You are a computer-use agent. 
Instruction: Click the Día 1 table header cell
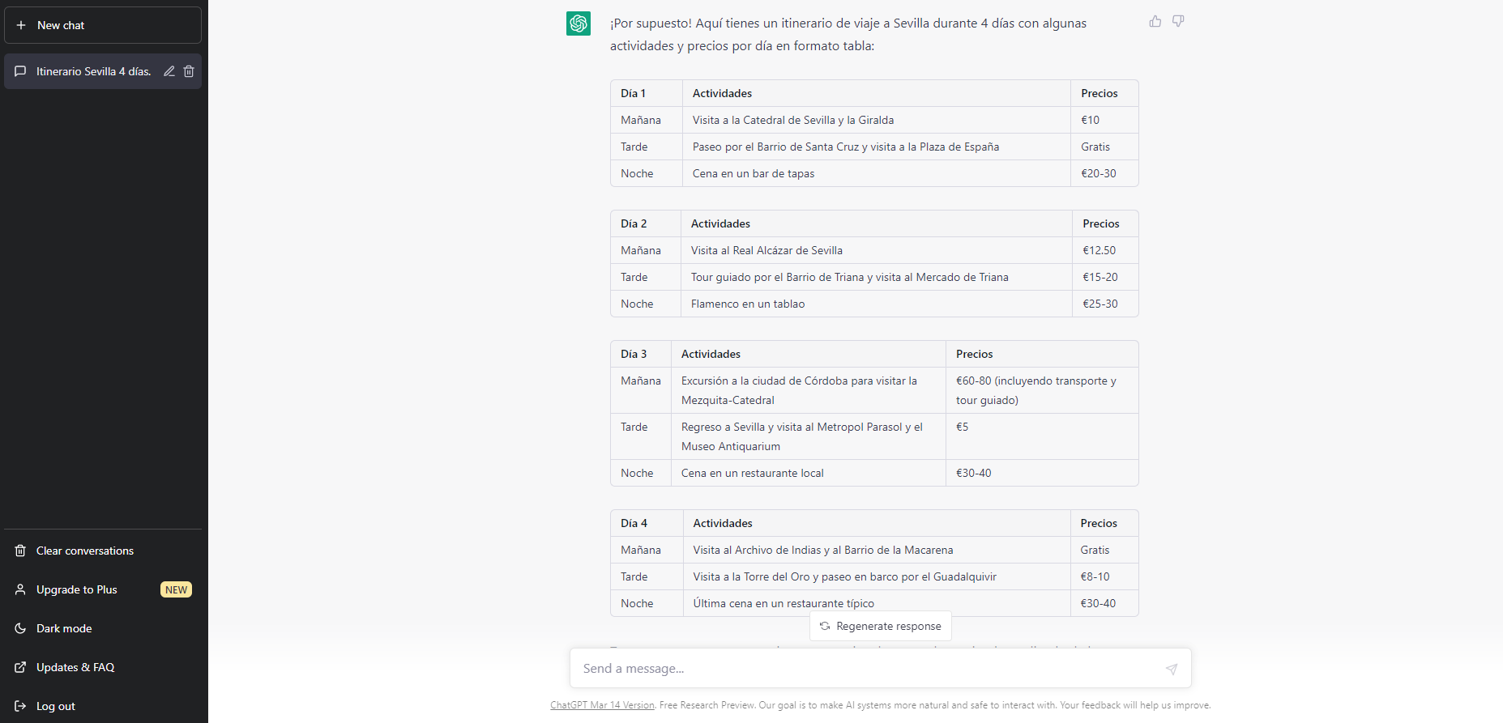click(647, 93)
